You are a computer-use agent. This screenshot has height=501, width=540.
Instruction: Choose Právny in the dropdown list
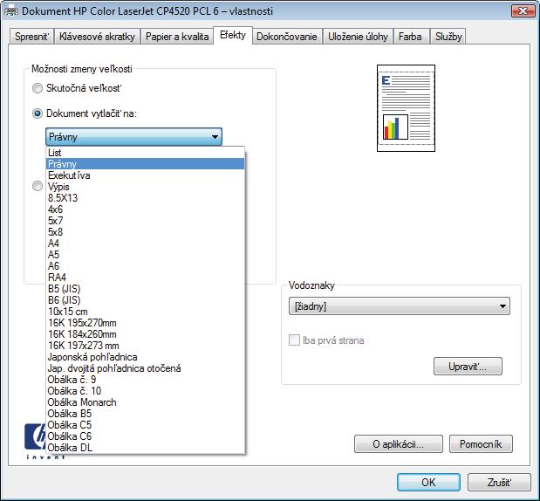tap(146, 164)
